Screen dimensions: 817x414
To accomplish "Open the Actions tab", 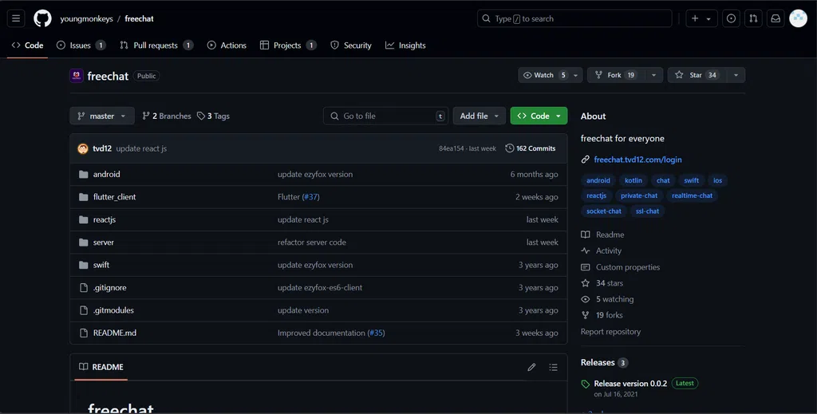I will coord(227,45).
